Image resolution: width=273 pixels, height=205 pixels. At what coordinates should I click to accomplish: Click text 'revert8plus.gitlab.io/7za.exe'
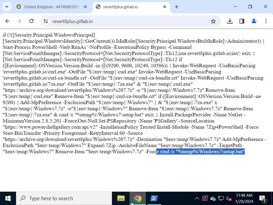(34, 84)
